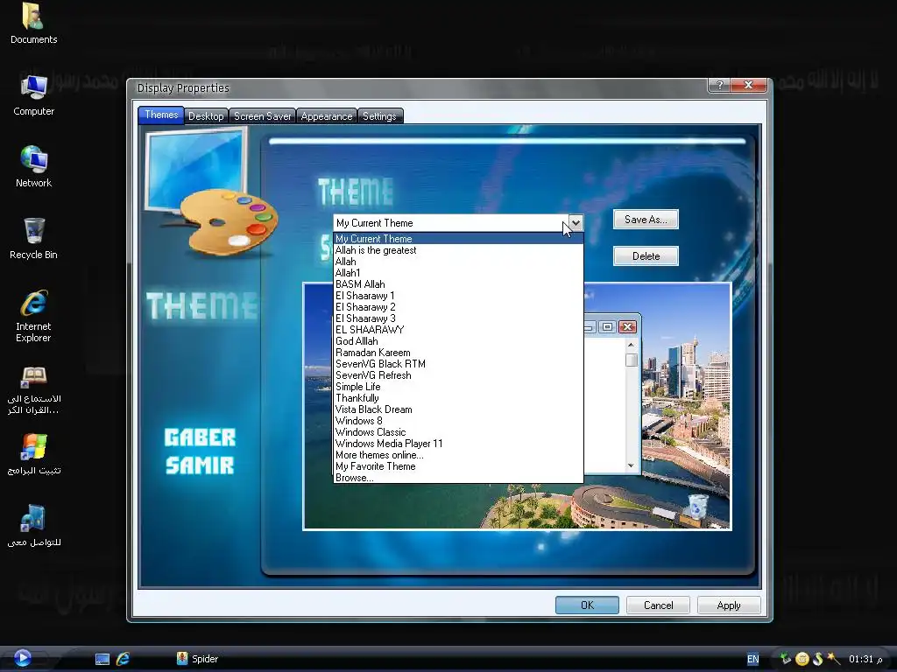Choose More themes online... option
This screenshot has height=672, width=897.
458,455
